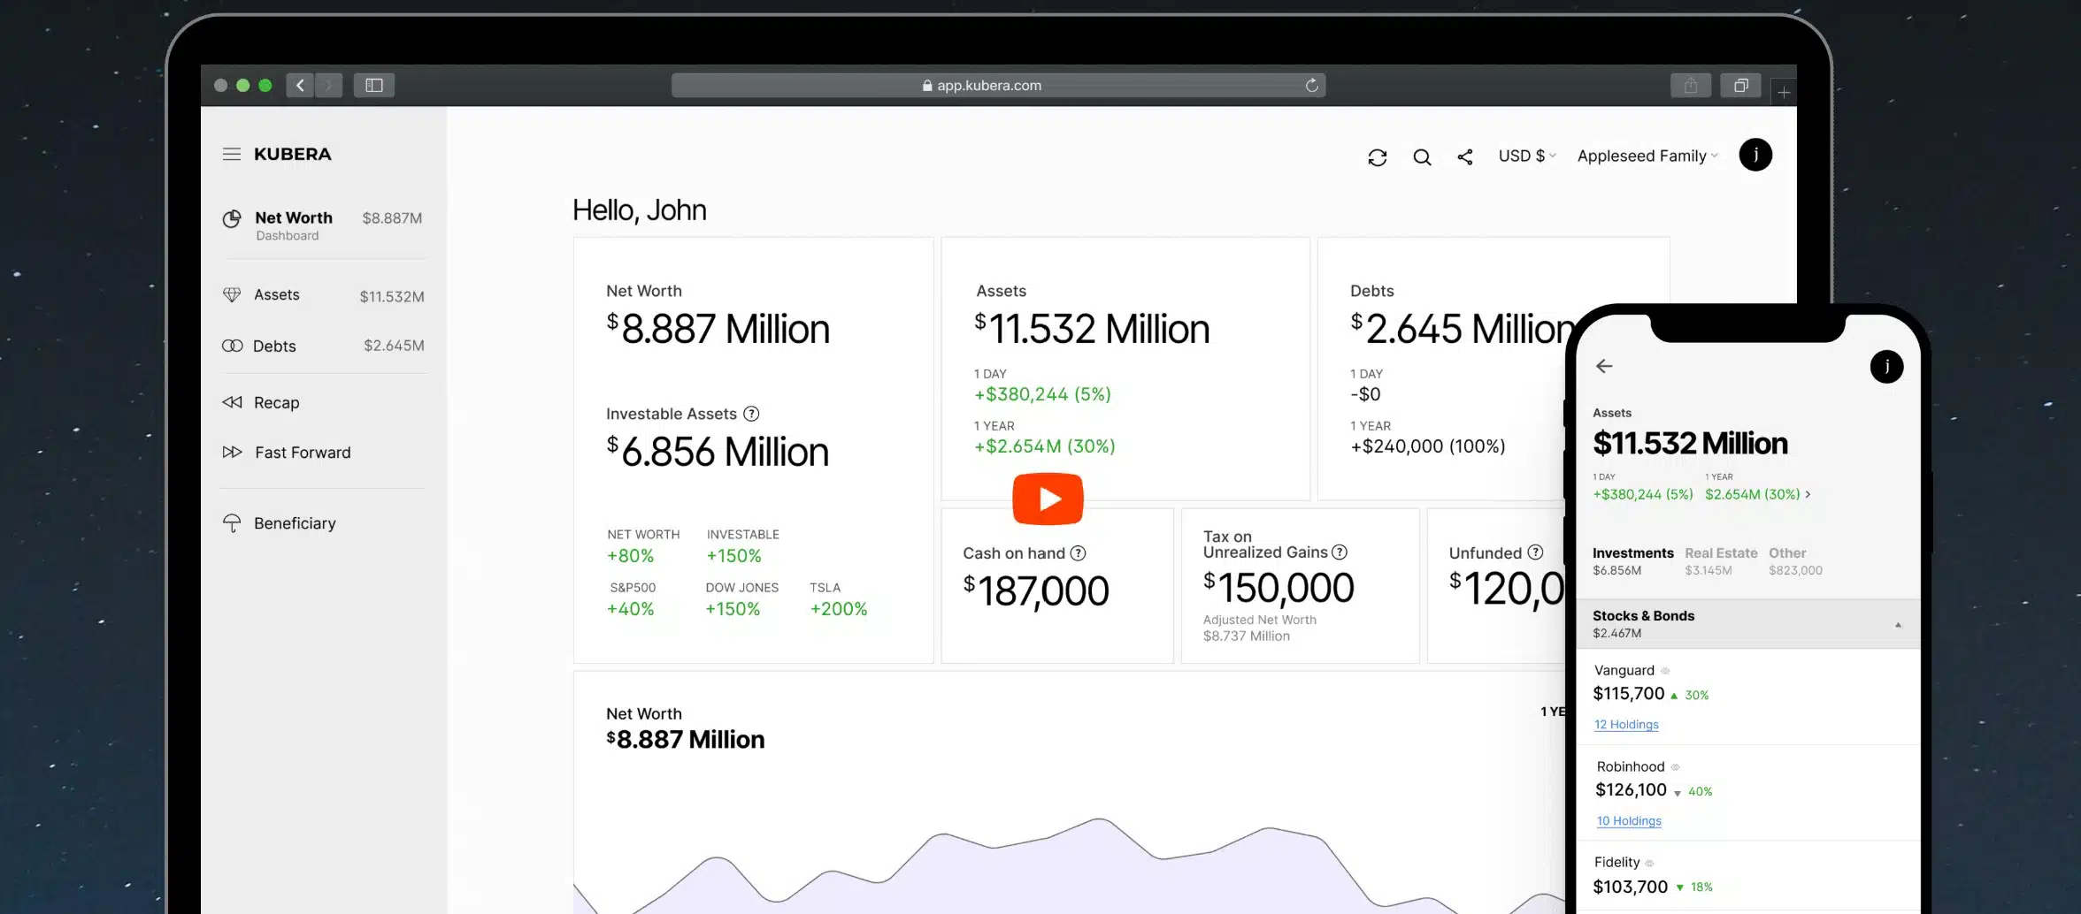Switch to the Real Estate tab
The width and height of the screenshot is (2081, 914).
click(1720, 552)
